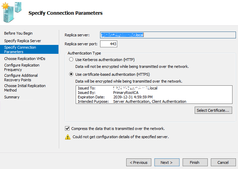Open Choose Replication VHDs step
Viewport: 238px width, 169px height.
(x=24, y=59)
